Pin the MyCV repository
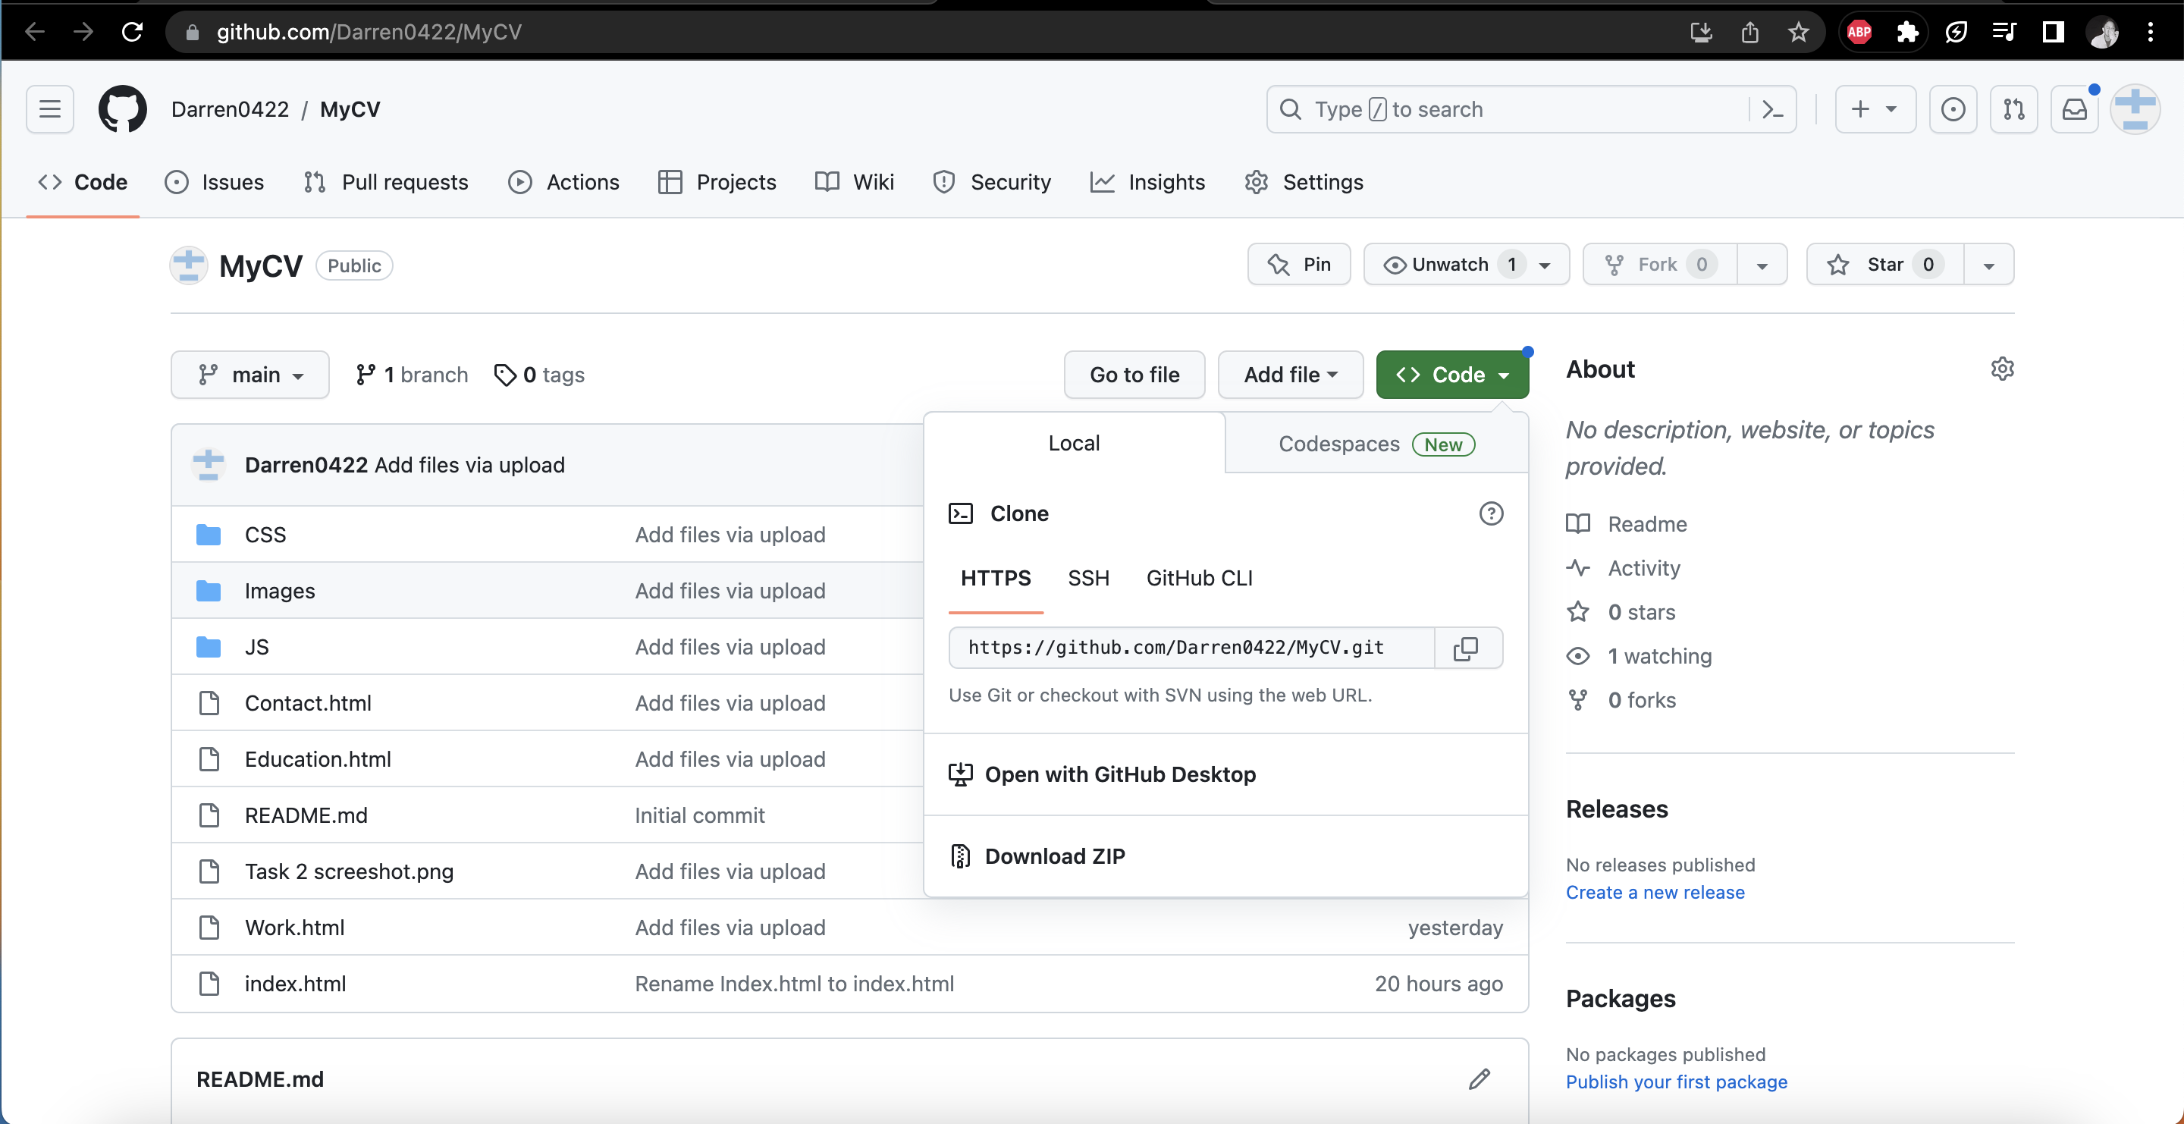Image resolution: width=2184 pixels, height=1124 pixels. 1299,264
